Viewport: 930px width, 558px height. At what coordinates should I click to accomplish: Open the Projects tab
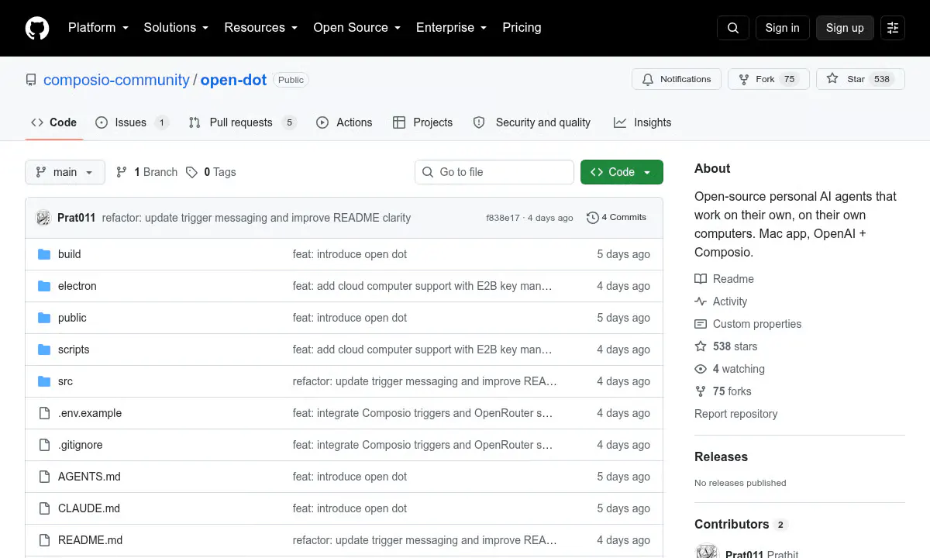click(422, 122)
